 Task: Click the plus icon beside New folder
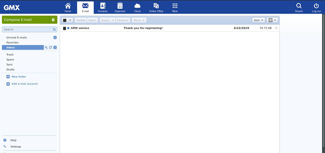[8, 77]
